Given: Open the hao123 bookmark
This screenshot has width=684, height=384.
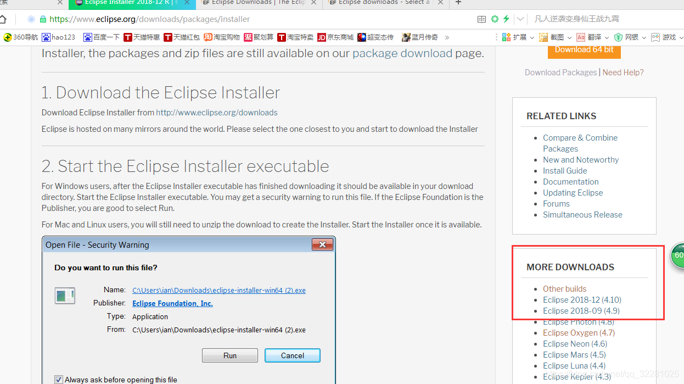Looking at the screenshot, I should pos(59,37).
